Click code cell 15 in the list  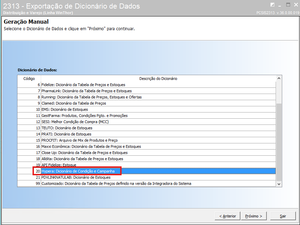coord(29,140)
